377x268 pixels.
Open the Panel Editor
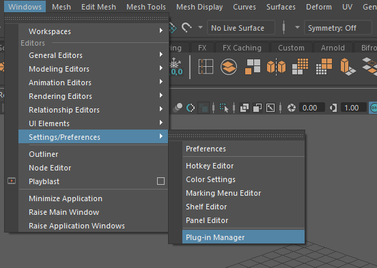click(x=243, y=220)
